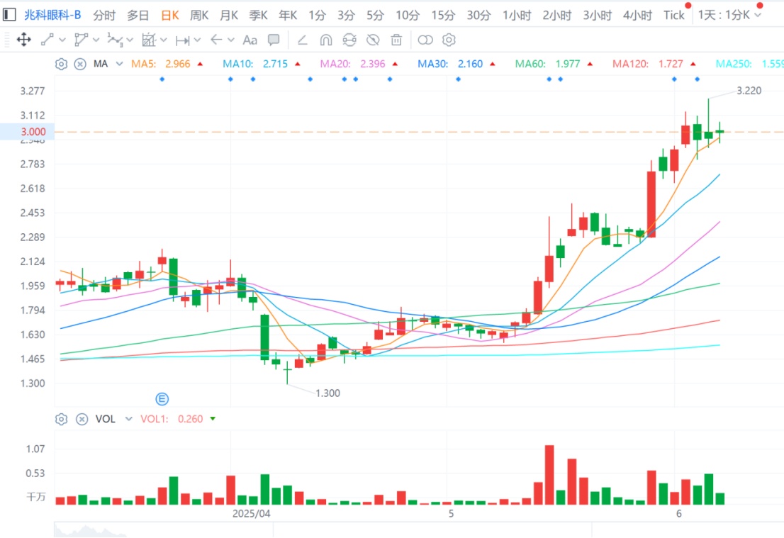Select the crosshair move cursor tool
This screenshot has height=538, width=784.
tap(23, 40)
